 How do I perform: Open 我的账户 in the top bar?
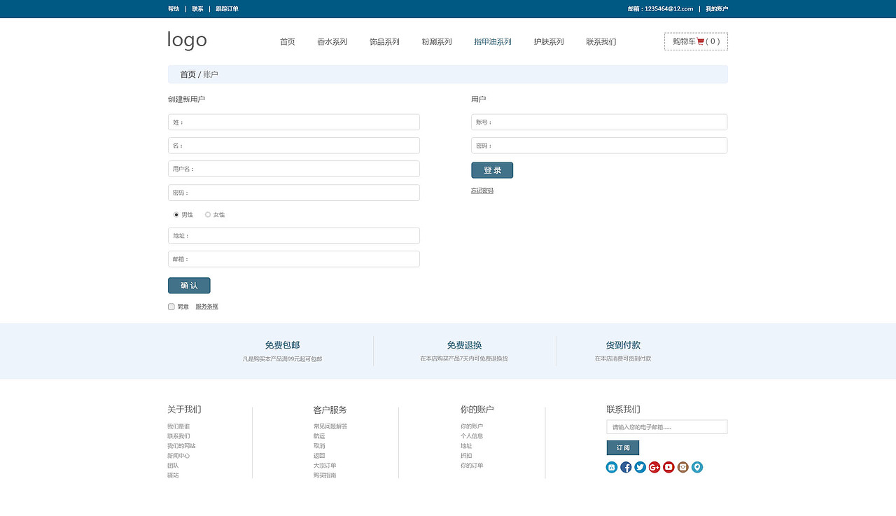tap(717, 9)
